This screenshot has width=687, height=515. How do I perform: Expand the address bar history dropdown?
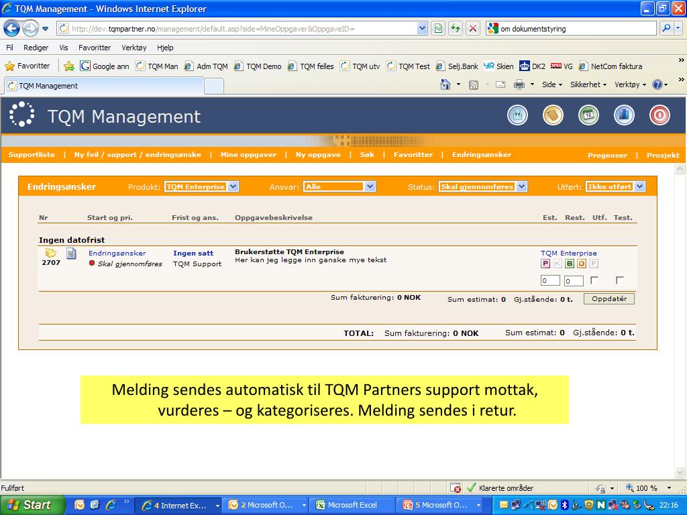[x=422, y=29]
